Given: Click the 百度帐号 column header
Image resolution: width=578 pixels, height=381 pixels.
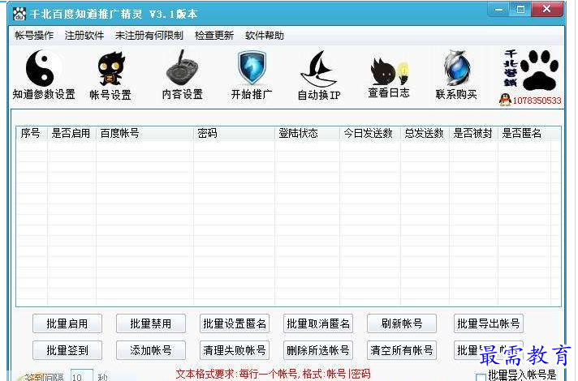Looking at the screenshot, I should [144, 133].
